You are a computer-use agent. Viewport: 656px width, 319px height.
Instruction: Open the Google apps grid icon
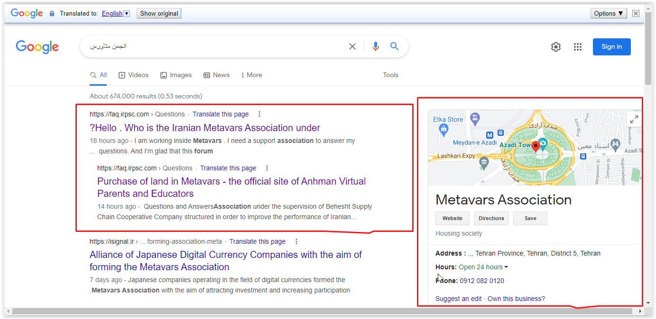coord(577,47)
